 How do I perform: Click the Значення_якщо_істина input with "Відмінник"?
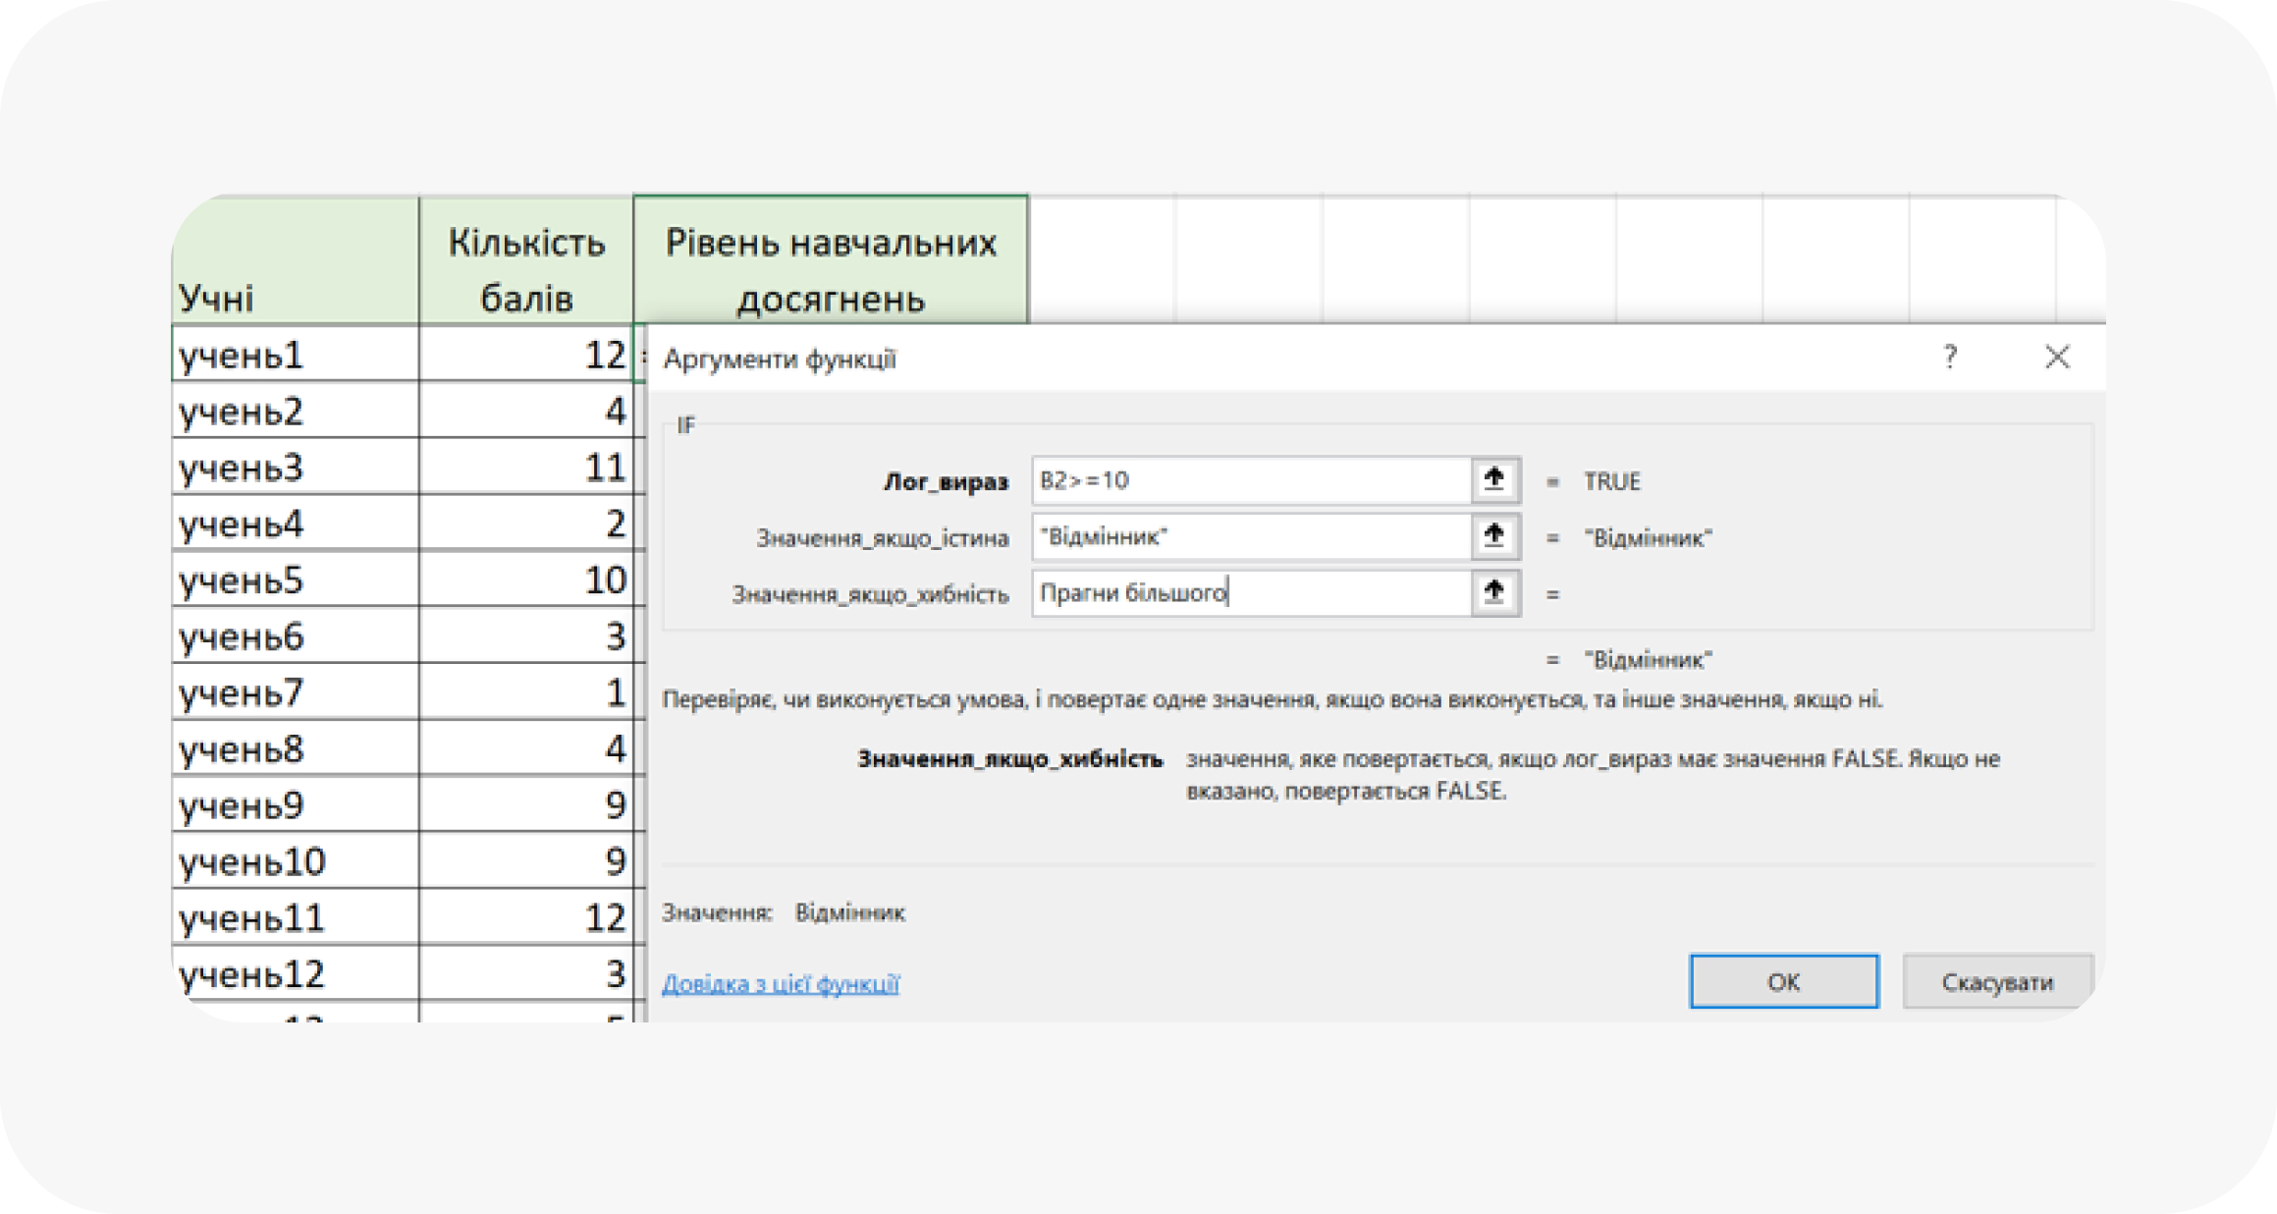click(x=1250, y=536)
